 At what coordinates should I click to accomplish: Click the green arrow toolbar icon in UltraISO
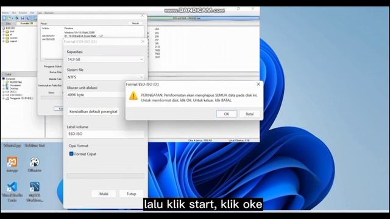(x=16, y=18)
